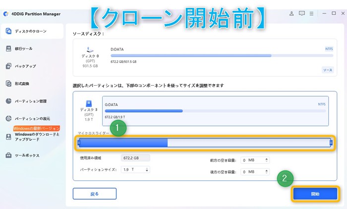Click the slider's right edge handle
Image resolution: width=347 pixels, height=209 pixels.
pyautogui.click(x=331, y=143)
